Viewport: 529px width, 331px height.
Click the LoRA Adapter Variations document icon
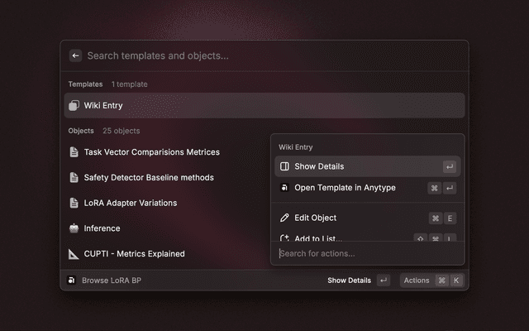coord(74,203)
